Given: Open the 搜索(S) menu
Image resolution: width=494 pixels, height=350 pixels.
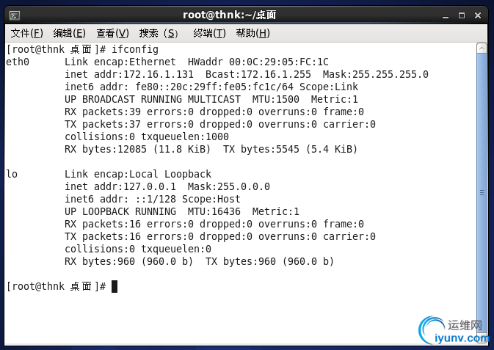Looking at the screenshot, I should [x=159, y=33].
